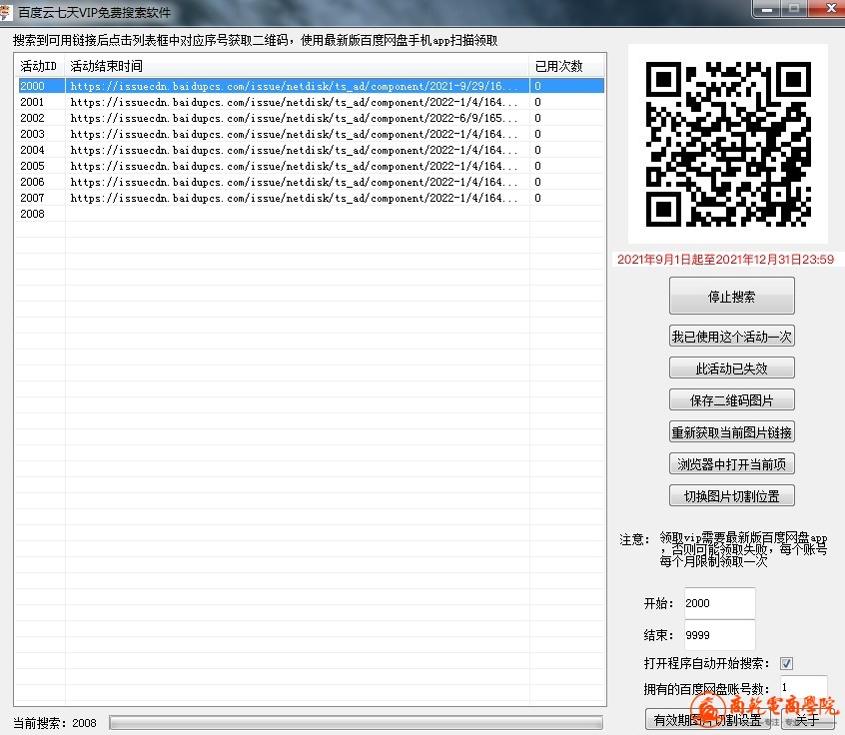This screenshot has height=735, width=845.
Task: Click the 2022-6/9/165 URL in row 2002
Action: tap(295, 118)
